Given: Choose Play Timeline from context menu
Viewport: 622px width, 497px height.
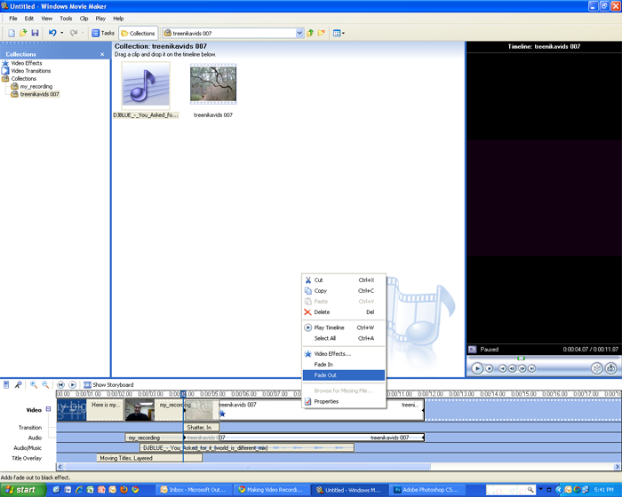Looking at the screenshot, I should [344, 327].
